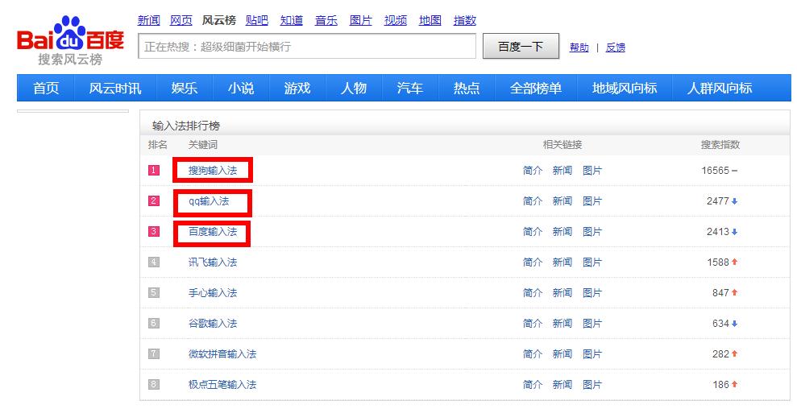Screen dimensions: 797x409
Task: Open 新闻 for 极点五笔输入法
Action: 562,385
